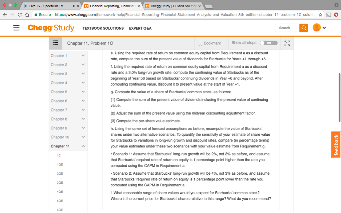Click the orange feedback button

pyautogui.click(x=336, y=145)
